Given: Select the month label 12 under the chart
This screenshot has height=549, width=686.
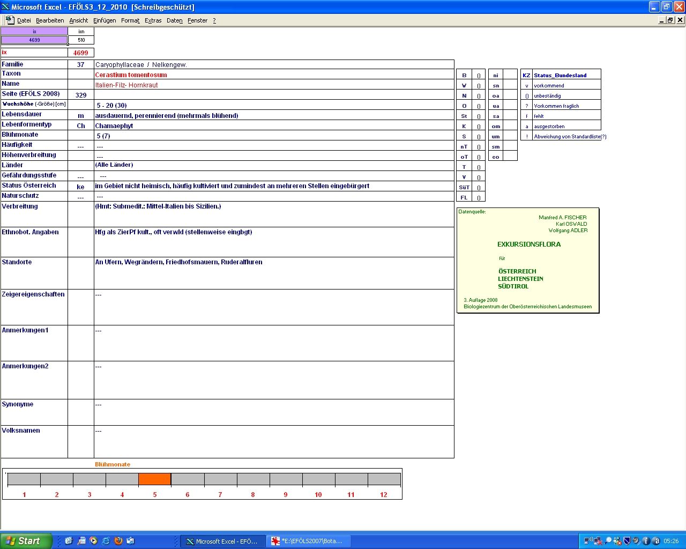Looking at the screenshot, I should [x=384, y=494].
